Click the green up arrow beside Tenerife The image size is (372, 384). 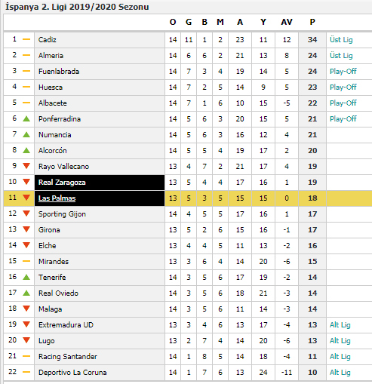click(x=26, y=277)
